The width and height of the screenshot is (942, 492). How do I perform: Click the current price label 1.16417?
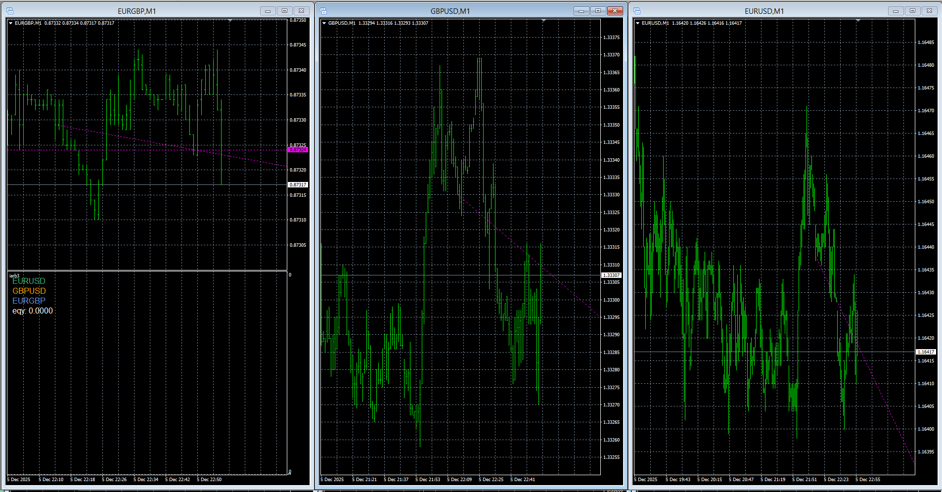tap(926, 352)
